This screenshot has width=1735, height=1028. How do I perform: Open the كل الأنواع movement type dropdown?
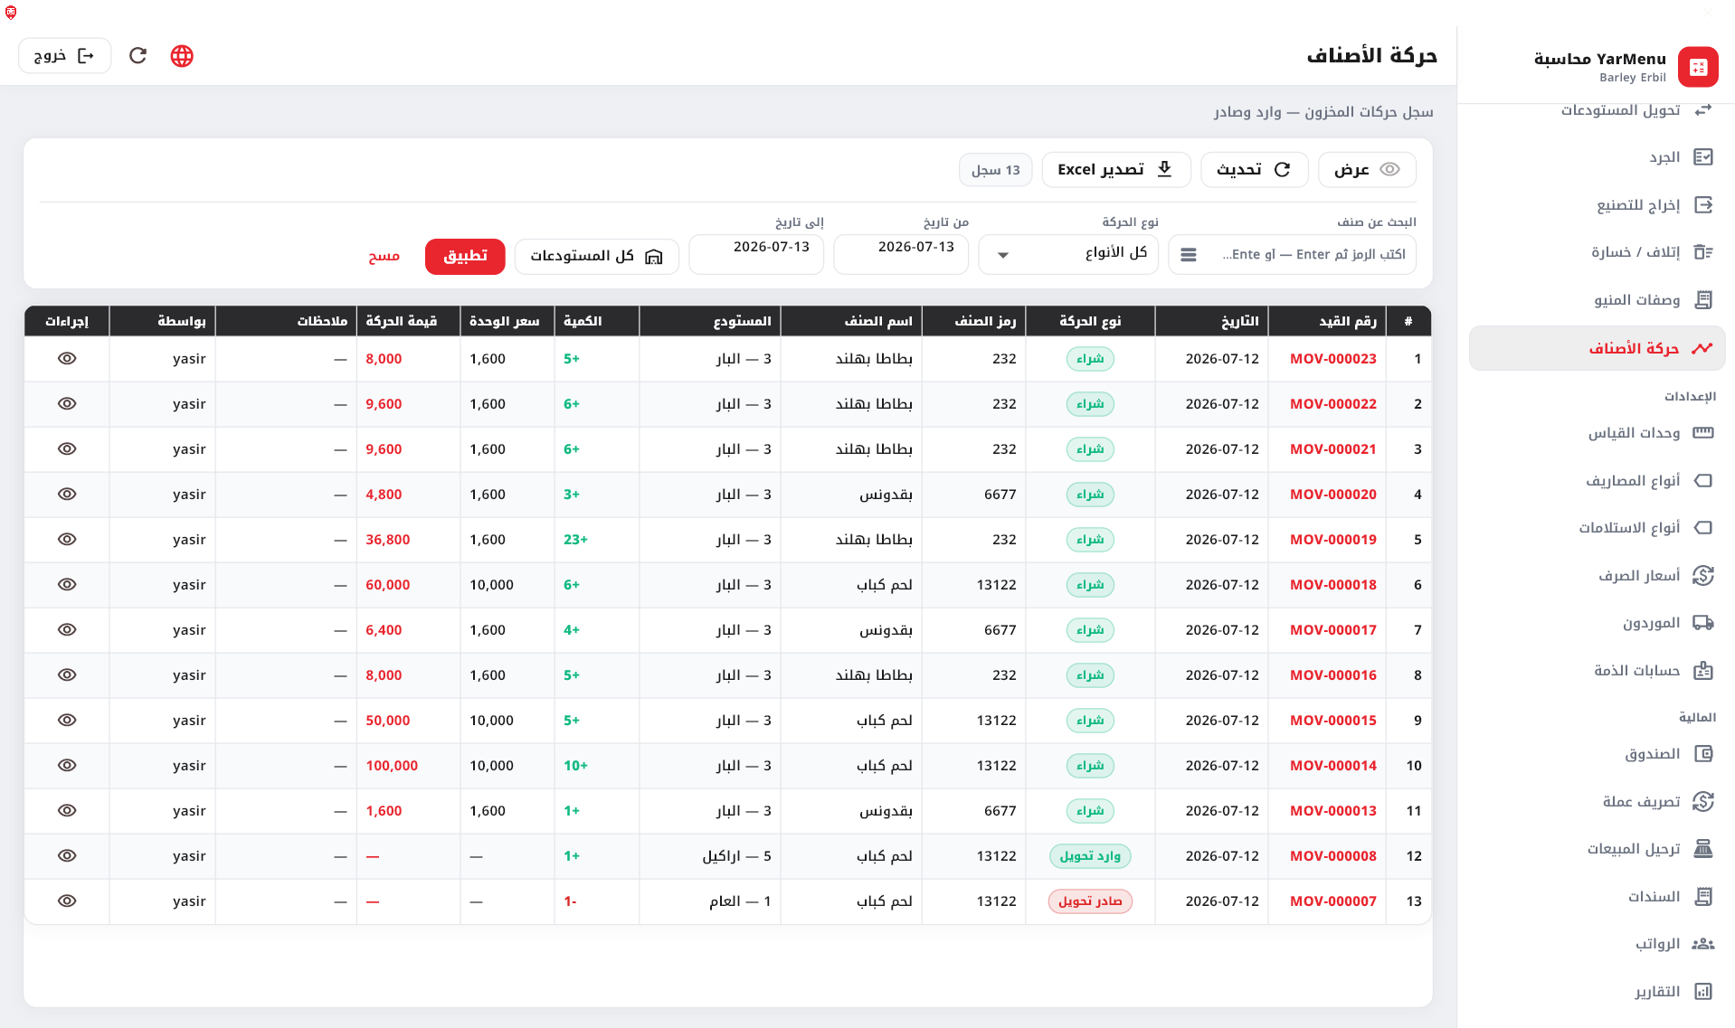click(1068, 254)
